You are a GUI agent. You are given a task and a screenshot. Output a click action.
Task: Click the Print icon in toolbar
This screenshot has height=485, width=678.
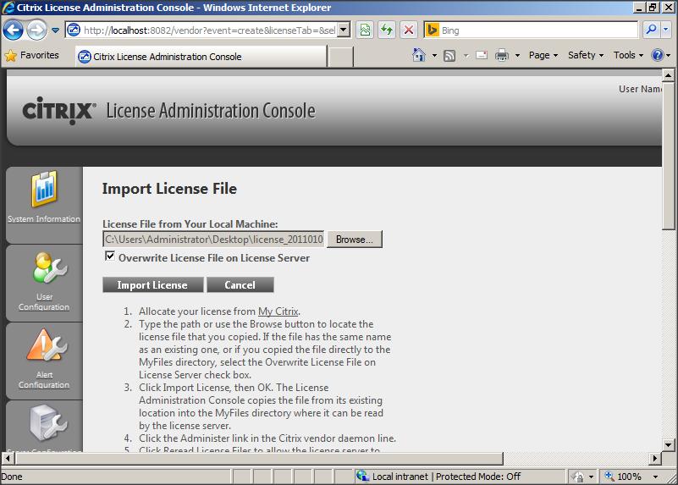pos(501,56)
